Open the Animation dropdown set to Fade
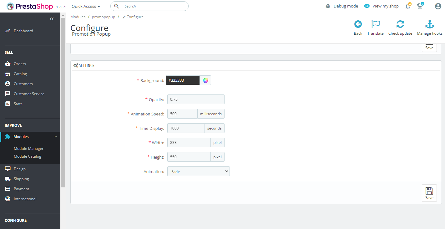The image size is (445, 229). 199,171
